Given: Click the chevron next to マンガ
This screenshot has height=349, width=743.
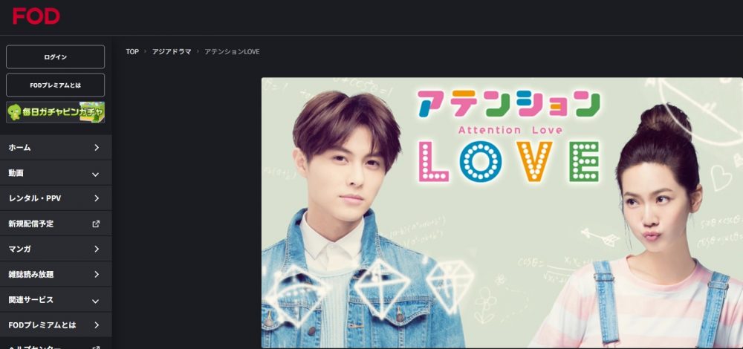Looking at the screenshot, I should point(96,249).
